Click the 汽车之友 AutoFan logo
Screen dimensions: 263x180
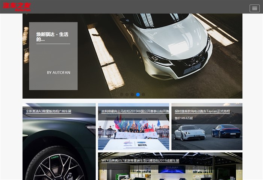(x=17, y=7)
